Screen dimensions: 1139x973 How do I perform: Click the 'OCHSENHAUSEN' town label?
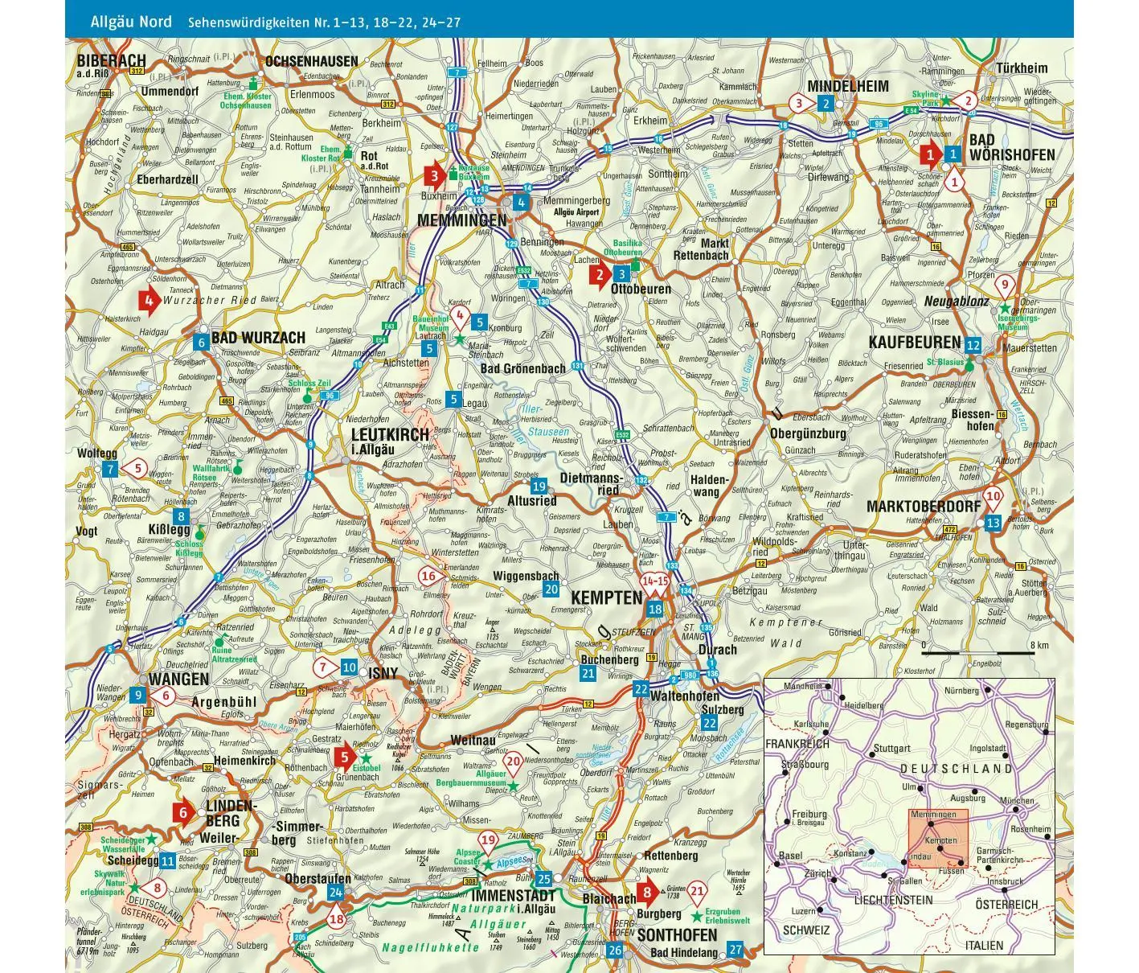coord(311,61)
